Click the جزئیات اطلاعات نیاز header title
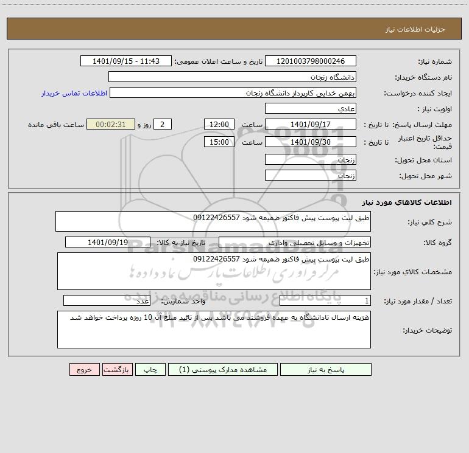Viewport: 469px width, 453px height. [415, 29]
